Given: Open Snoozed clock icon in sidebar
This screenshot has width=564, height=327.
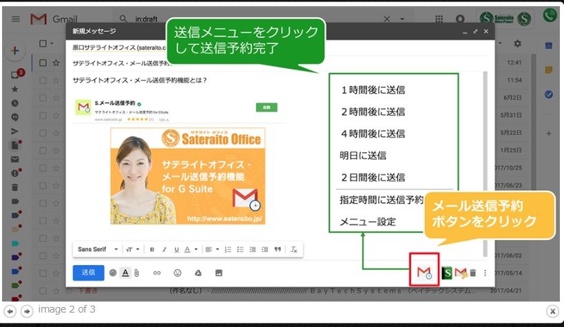Looking at the screenshot, I should 14,103.
